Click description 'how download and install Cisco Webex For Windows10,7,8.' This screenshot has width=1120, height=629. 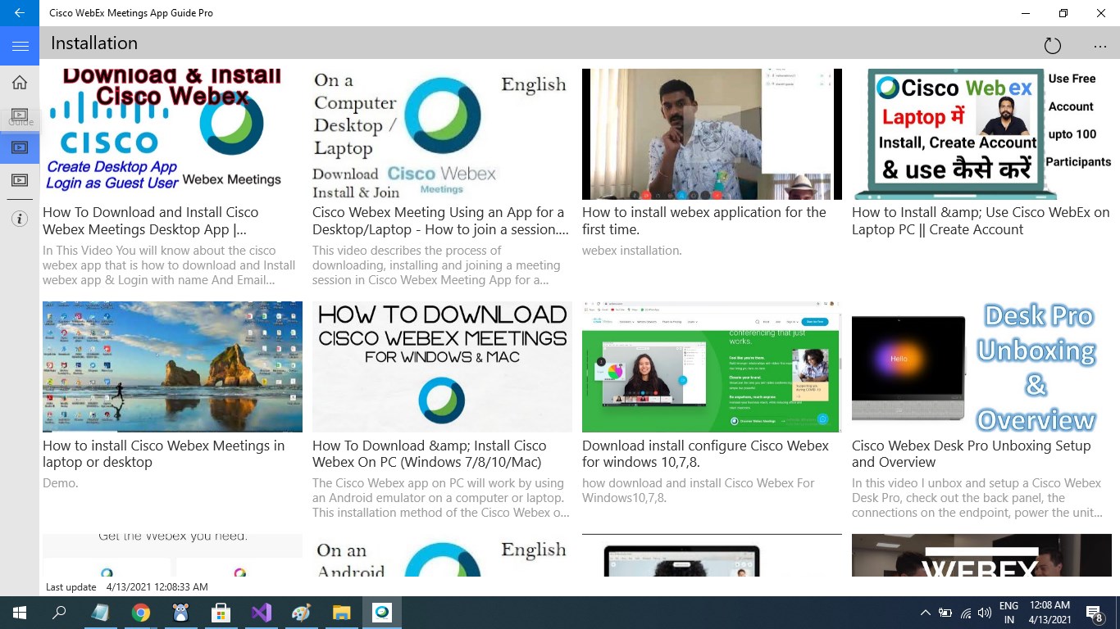(699, 491)
